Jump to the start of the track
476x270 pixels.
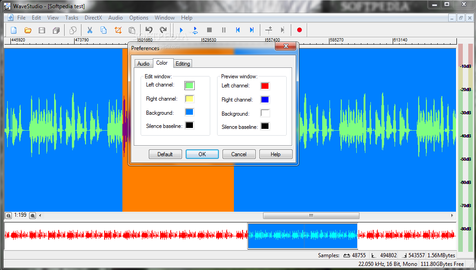(x=238, y=30)
